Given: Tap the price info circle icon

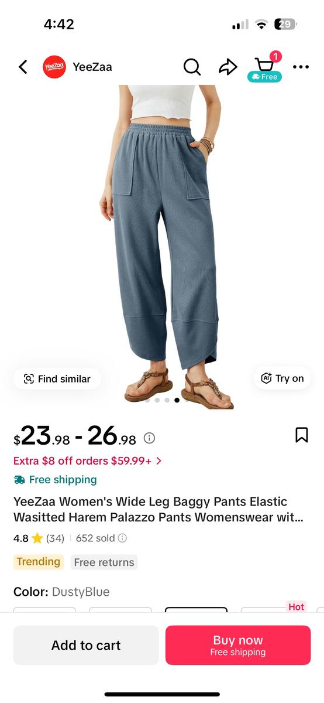Looking at the screenshot, I should tap(149, 438).
